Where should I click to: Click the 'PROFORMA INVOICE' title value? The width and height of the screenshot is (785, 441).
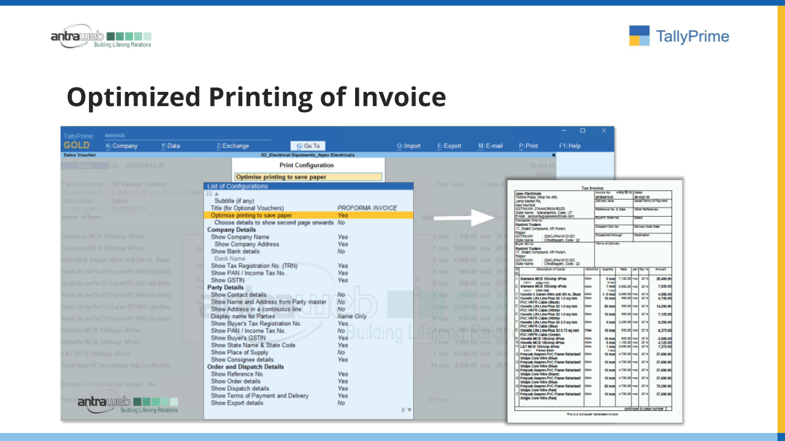(367, 208)
